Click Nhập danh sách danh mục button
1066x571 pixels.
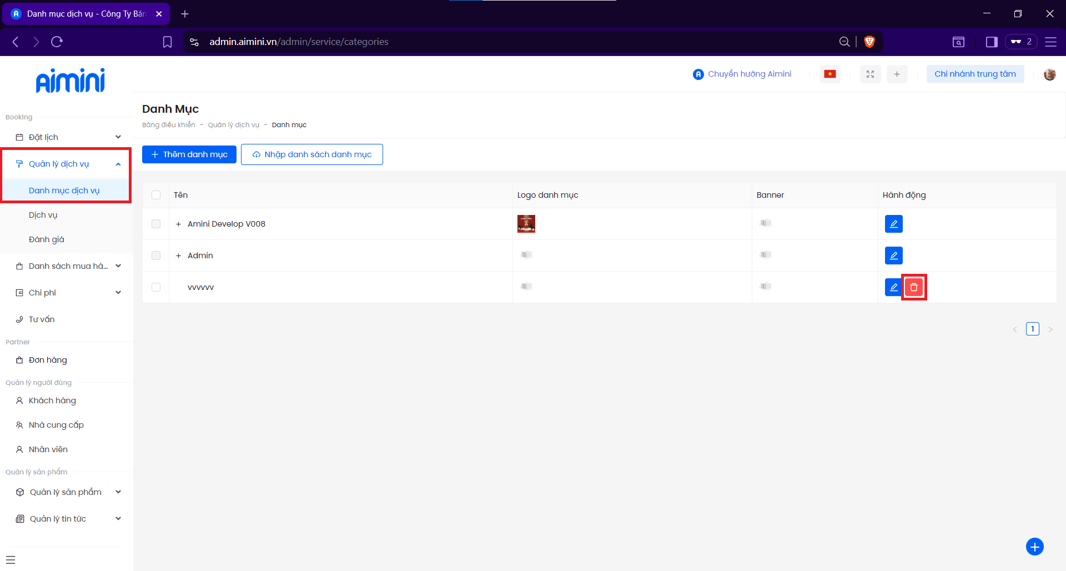(x=311, y=154)
